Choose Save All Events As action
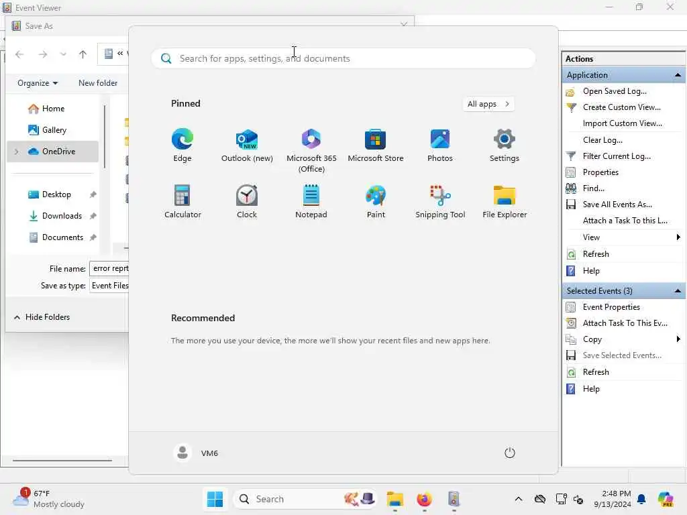 617,205
